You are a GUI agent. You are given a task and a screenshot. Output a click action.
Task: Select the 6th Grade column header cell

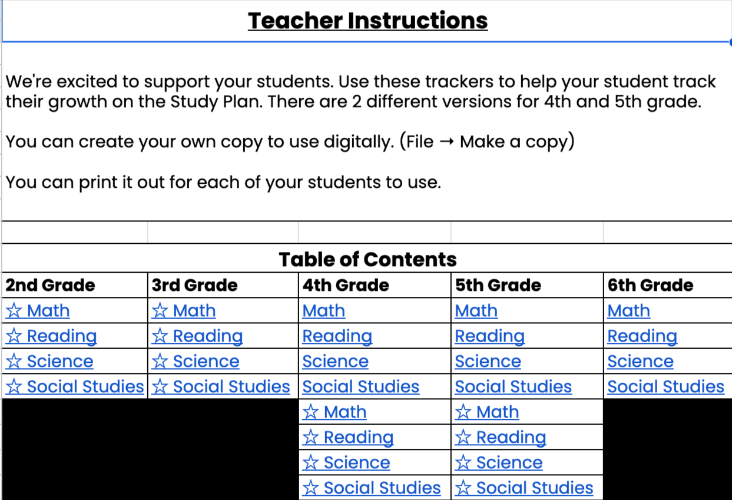(x=668, y=285)
